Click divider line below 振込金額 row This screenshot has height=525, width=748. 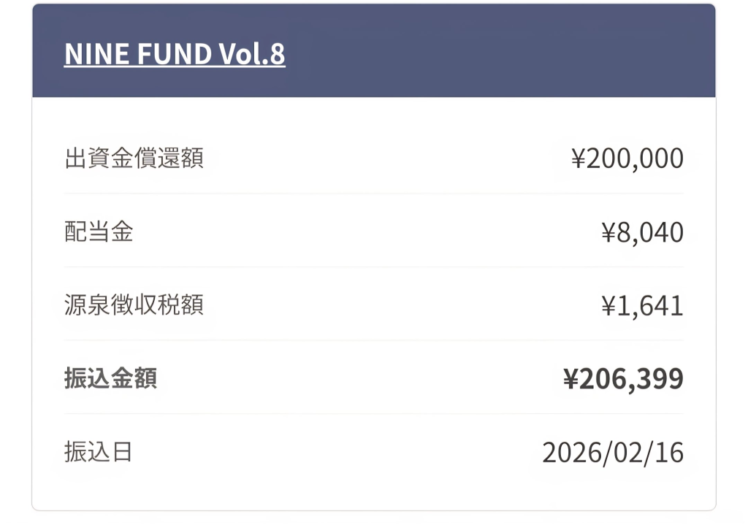(373, 414)
